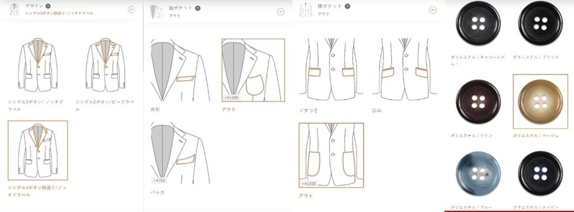
Task: Click the +¥1000 tag on waist アウト pocket
Action: (x=309, y=183)
